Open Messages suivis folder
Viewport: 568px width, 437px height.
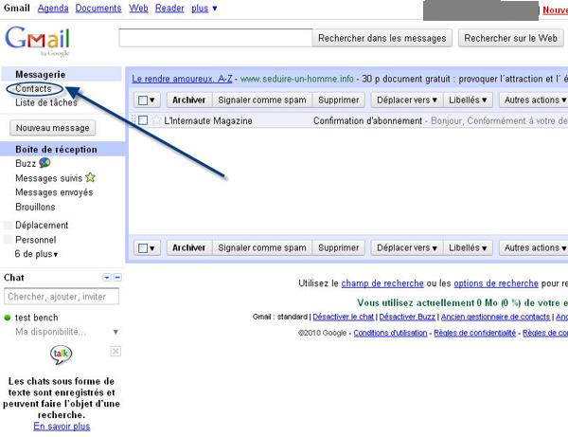[x=48, y=178]
